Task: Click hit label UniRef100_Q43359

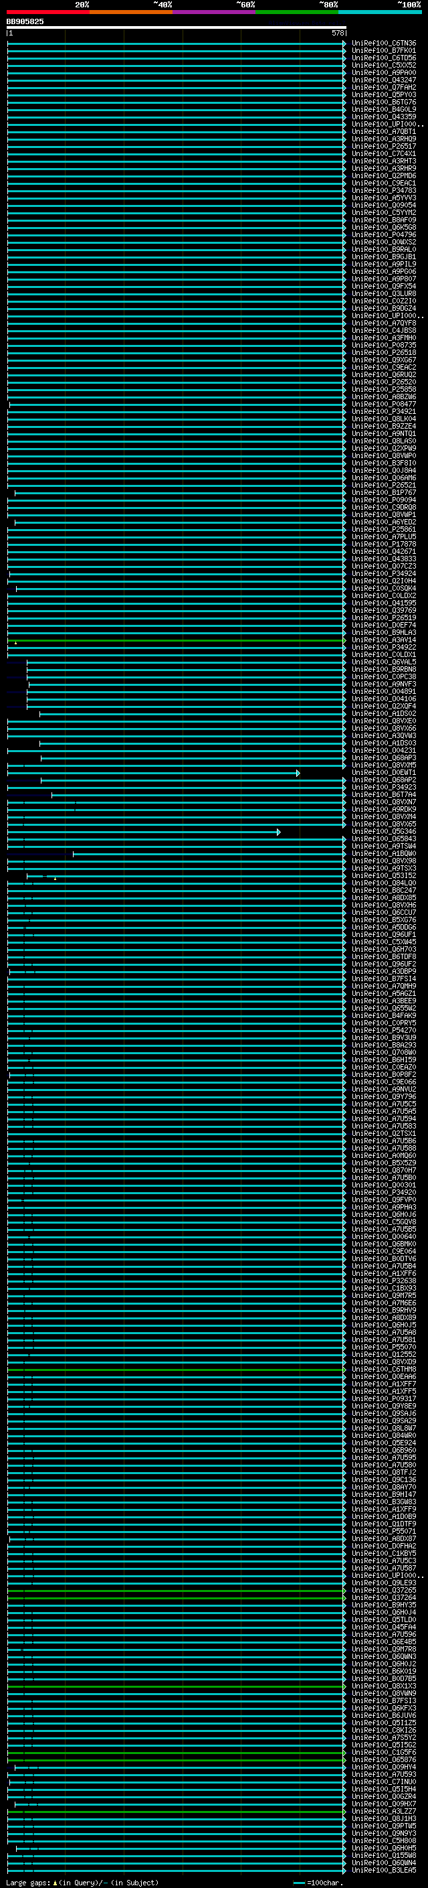Action: pos(384,117)
